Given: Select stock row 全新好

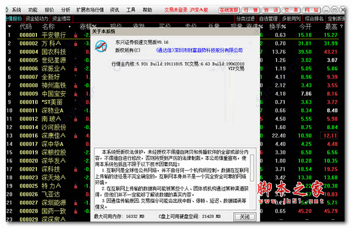Looking at the screenshot, I should (x=51, y=77).
